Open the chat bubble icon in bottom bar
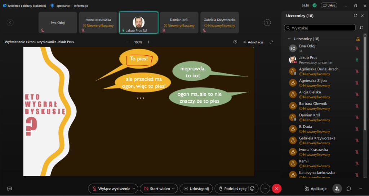The image size is (369, 196). point(349,188)
